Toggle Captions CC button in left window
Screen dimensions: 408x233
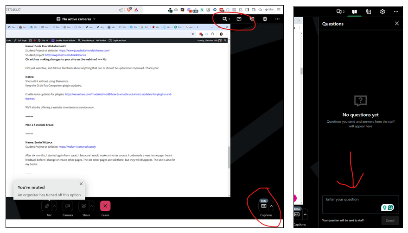(264, 206)
